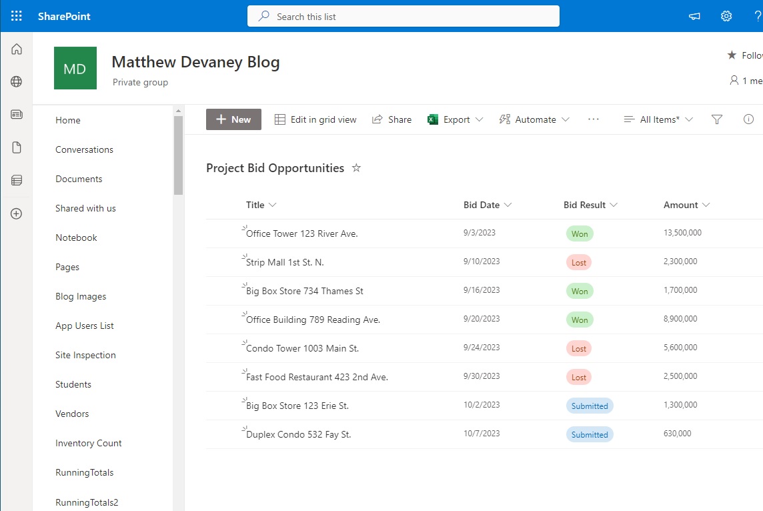This screenshot has height=511, width=763.
Task: Select the Home icon in the left rail
Action: click(x=16, y=49)
